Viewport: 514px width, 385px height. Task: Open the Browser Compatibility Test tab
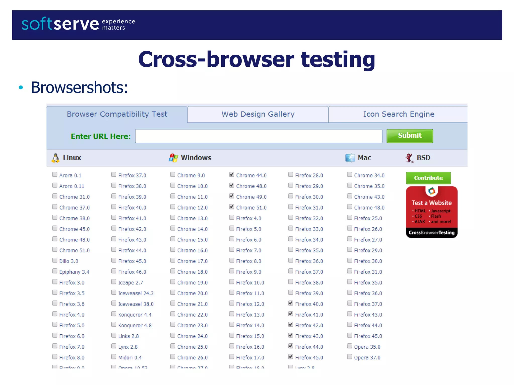(117, 114)
